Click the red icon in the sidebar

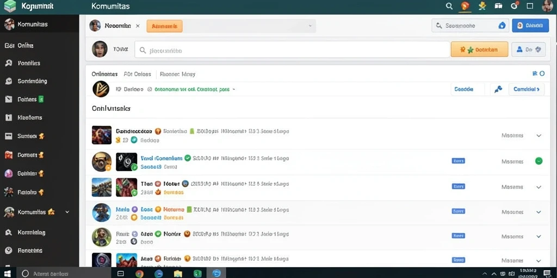click(9, 155)
